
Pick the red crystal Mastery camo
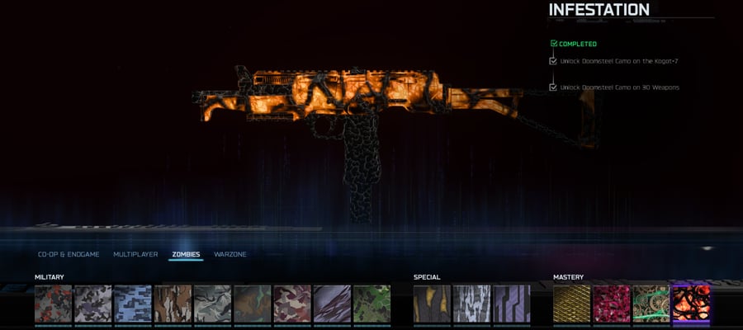pos(612,304)
